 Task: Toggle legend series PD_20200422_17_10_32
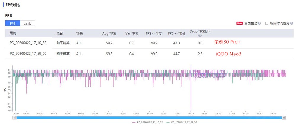click(x=147, y=122)
